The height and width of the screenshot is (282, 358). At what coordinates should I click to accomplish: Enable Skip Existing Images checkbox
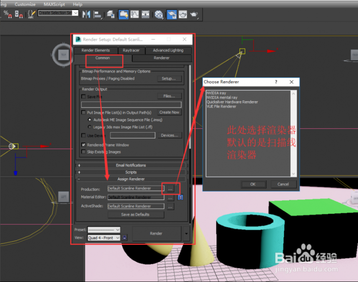(x=84, y=152)
